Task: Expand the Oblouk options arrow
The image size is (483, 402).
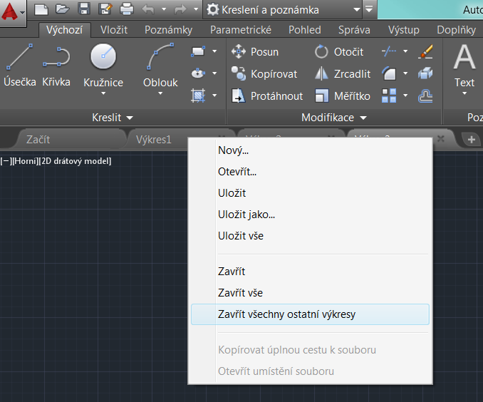Action: click(x=160, y=93)
